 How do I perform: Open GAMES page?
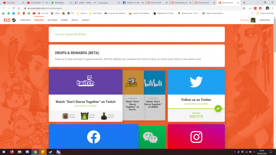click(64, 20)
